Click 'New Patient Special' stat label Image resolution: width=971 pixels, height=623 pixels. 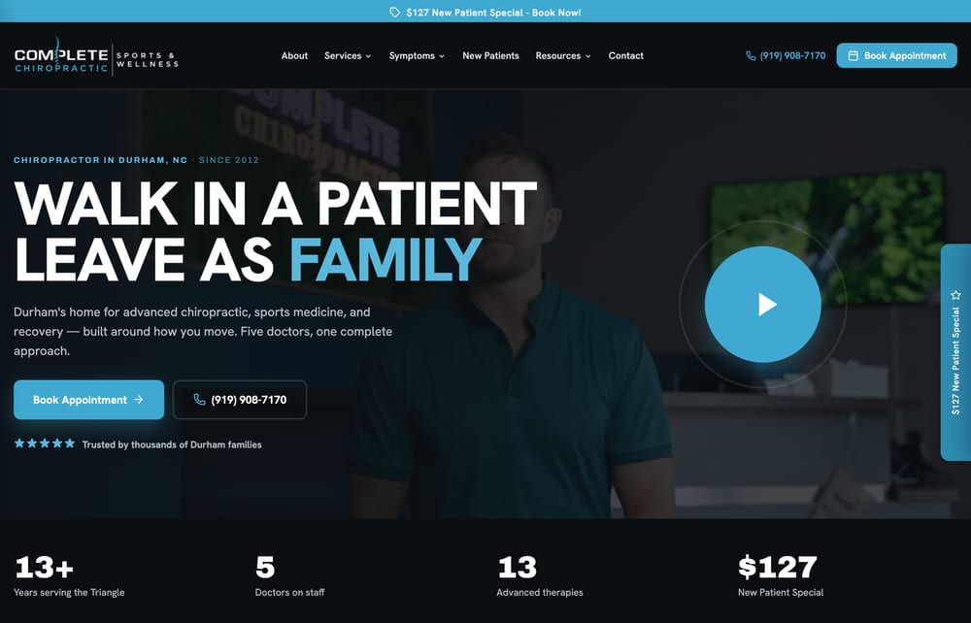point(781,592)
